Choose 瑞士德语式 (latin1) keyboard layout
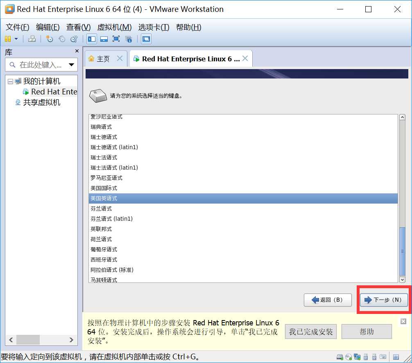 (x=243, y=147)
